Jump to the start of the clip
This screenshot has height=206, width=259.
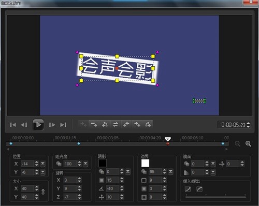[x=13, y=125]
